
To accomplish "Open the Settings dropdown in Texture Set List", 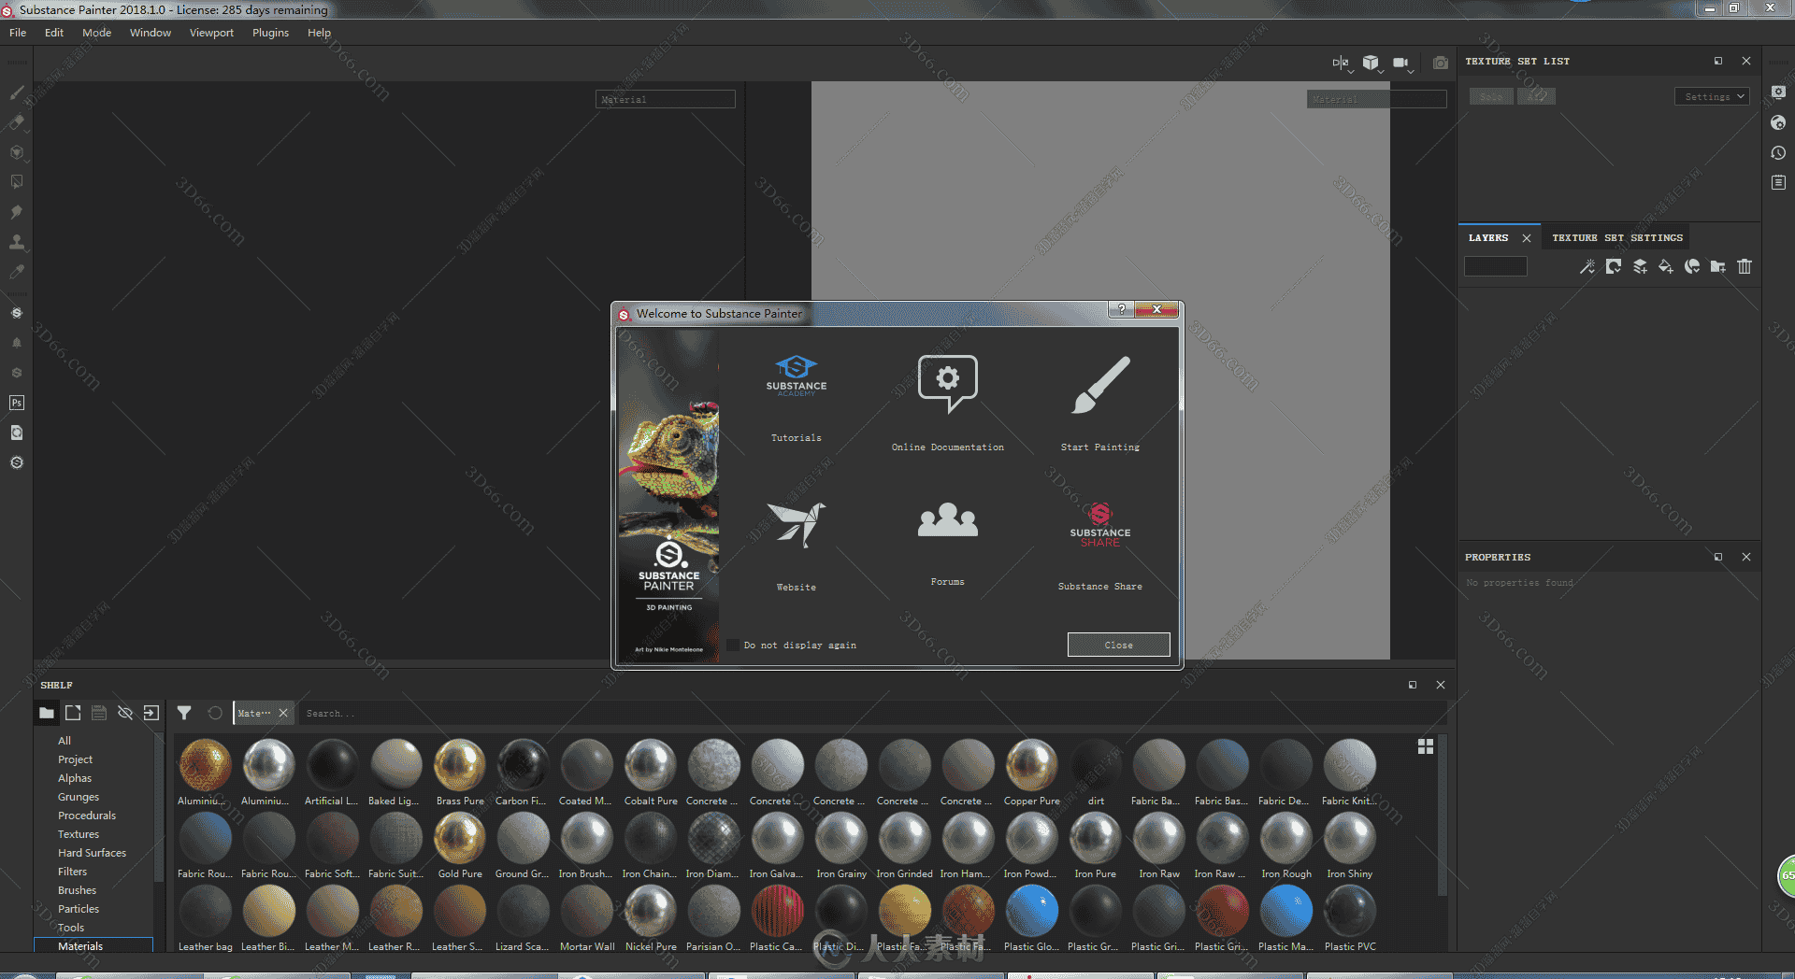I will click(x=1712, y=96).
